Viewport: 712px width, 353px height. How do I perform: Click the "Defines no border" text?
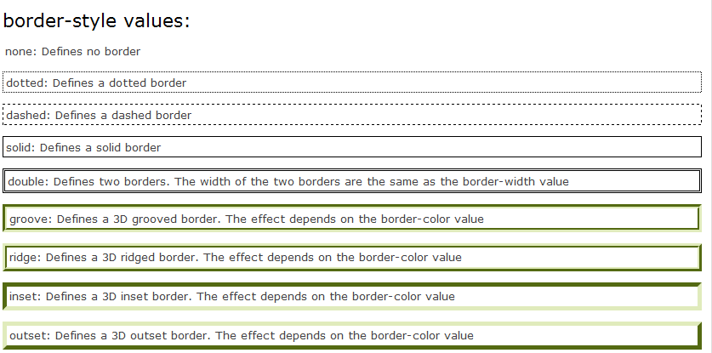(91, 52)
